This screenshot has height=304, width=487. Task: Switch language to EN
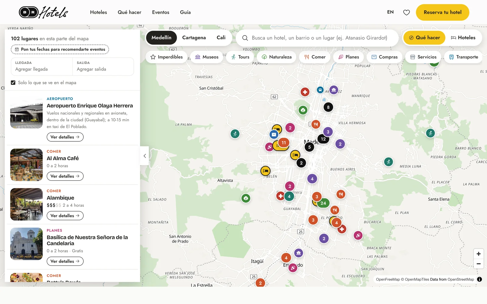coord(390,12)
